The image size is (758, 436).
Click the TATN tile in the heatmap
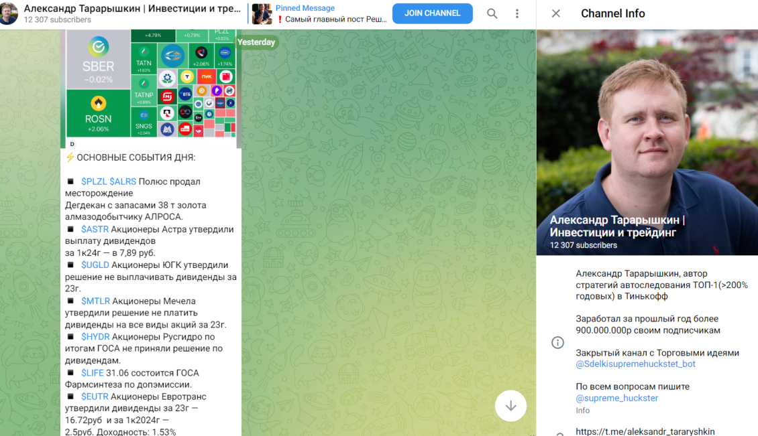144,59
